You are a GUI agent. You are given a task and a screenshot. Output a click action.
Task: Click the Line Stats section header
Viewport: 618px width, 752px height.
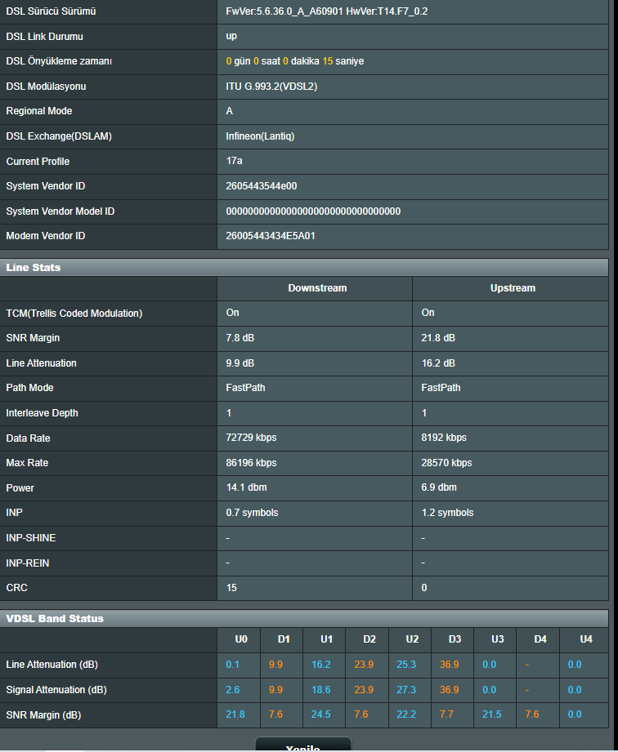click(x=34, y=267)
